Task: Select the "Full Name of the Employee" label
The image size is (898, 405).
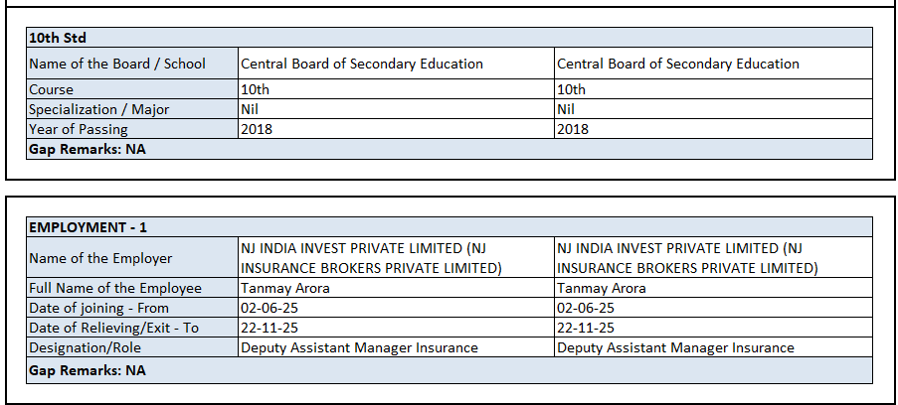Action: click(x=115, y=288)
